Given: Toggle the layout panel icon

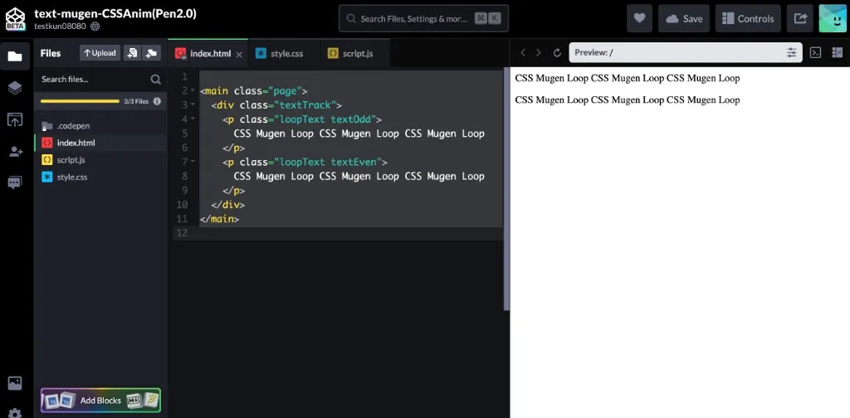Looking at the screenshot, I should click(837, 52).
